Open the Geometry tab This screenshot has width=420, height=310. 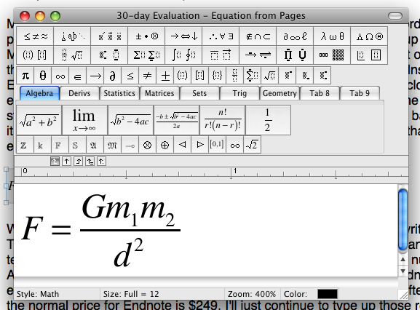tap(280, 93)
